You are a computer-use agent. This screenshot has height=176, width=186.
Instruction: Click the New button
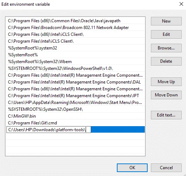166,21
